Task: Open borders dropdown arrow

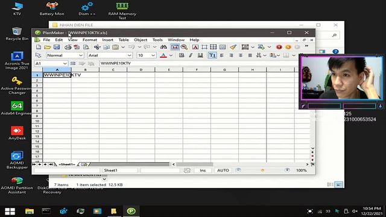Action: [x=294, y=55]
